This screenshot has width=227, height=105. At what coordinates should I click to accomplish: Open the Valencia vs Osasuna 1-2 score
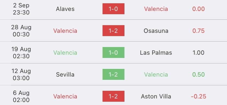coord(113,31)
